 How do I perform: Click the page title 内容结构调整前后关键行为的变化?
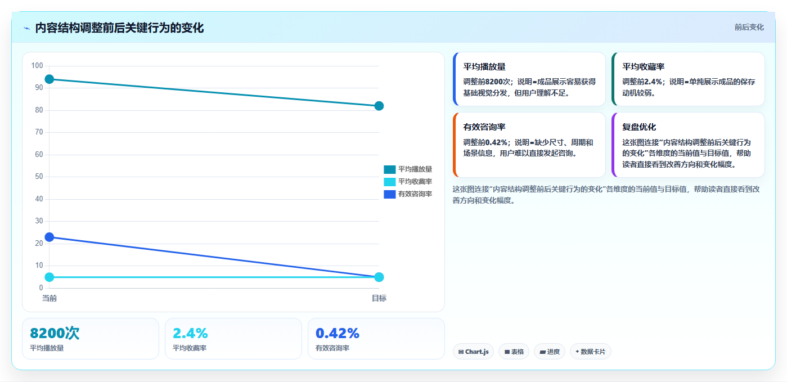[x=119, y=28]
